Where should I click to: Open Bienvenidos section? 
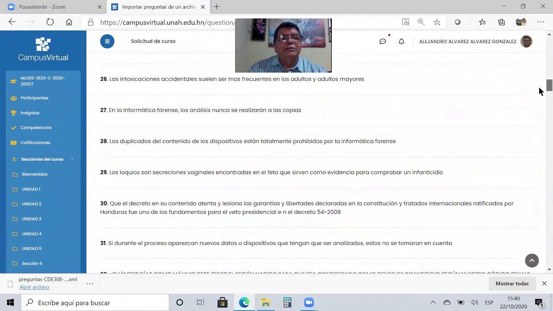click(x=35, y=175)
